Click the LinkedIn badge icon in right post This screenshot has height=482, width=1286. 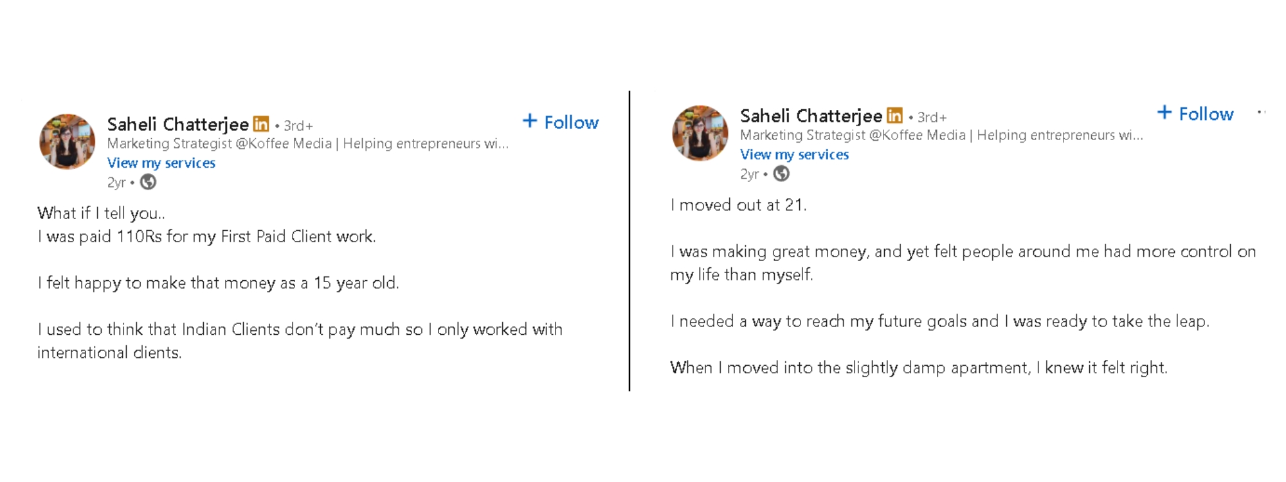[x=894, y=116]
